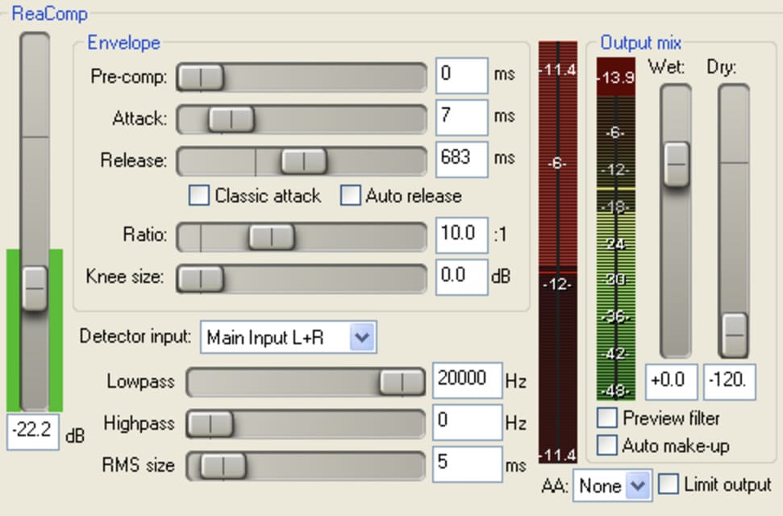Image resolution: width=783 pixels, height=516 pixels.
Task: Click the Knee size dB value field
Action: coord(462,277)
